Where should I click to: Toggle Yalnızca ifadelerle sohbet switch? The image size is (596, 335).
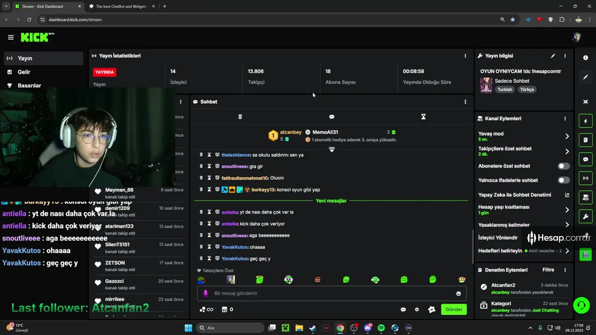(x=564, y=180)
